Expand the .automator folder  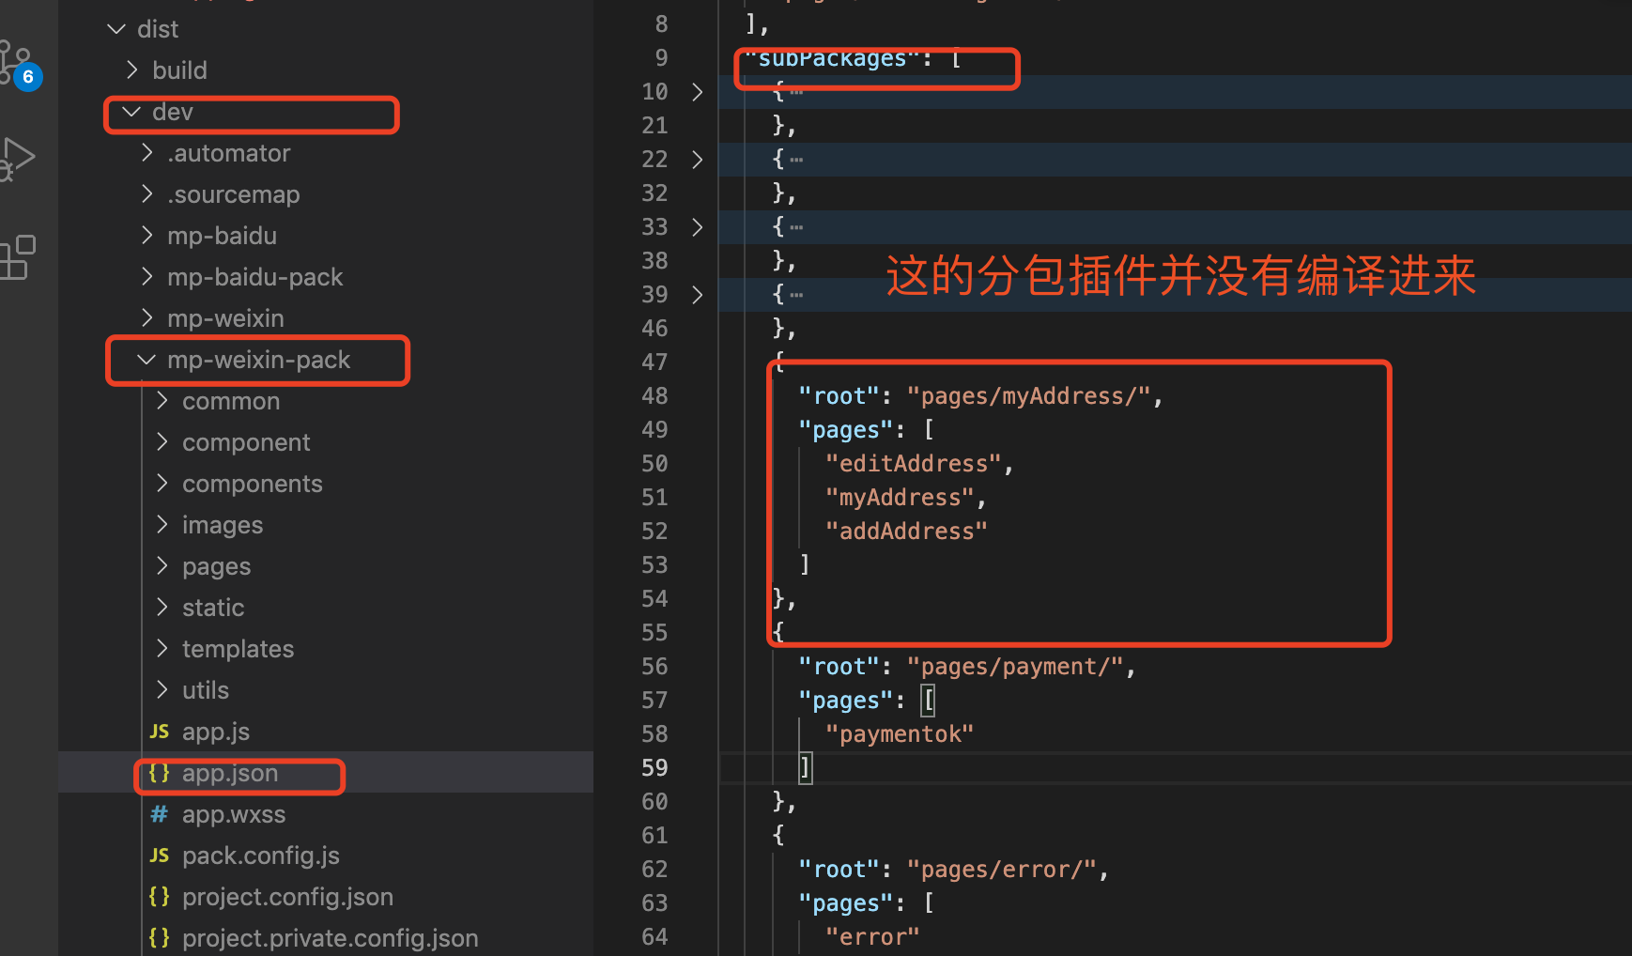coord(147,153)
